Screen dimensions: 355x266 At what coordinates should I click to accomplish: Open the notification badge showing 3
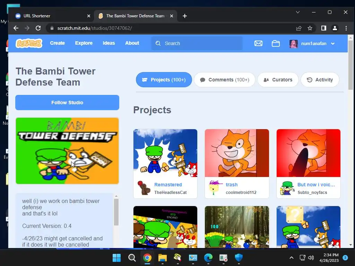point(345,258)
